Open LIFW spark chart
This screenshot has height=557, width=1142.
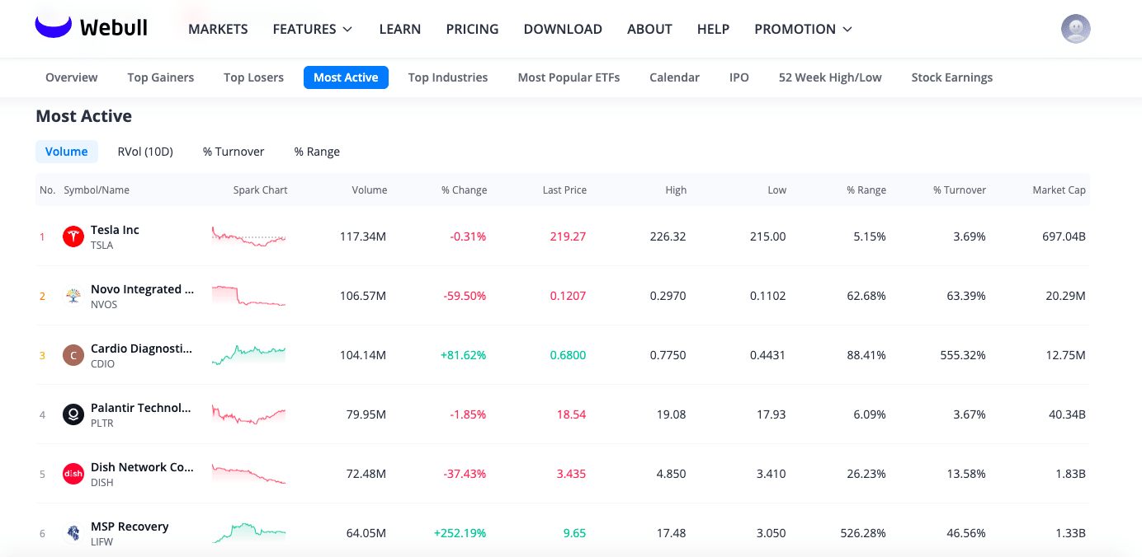coord(248,533)
